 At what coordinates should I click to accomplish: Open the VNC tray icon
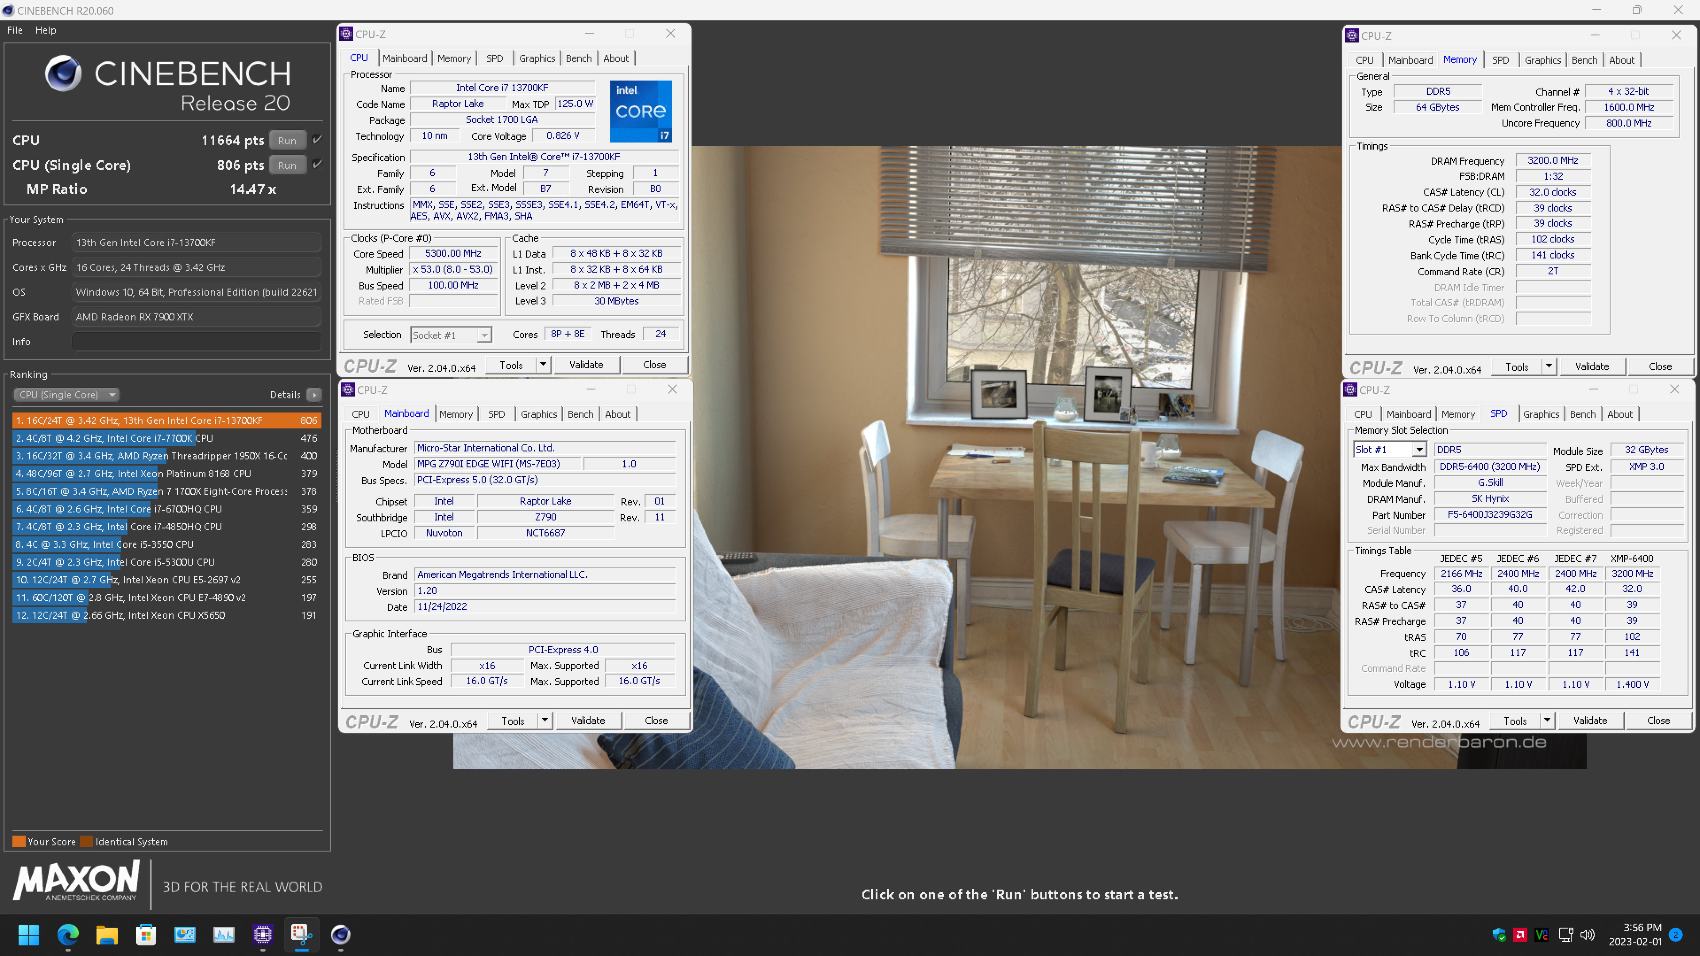click(1542, 935)
